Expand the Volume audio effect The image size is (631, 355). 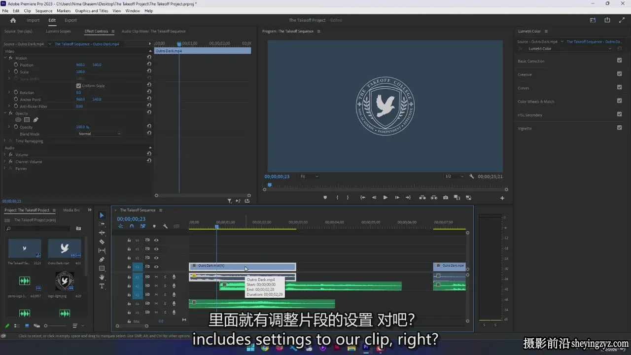(x=5, y=155)
